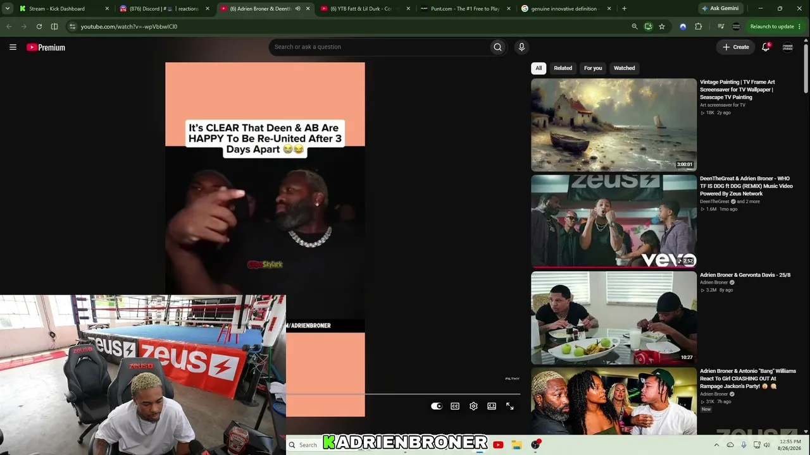Mute the Adrien Broner tab audio
The width and height of the screenshot is (810, 455).
(297, 9)
